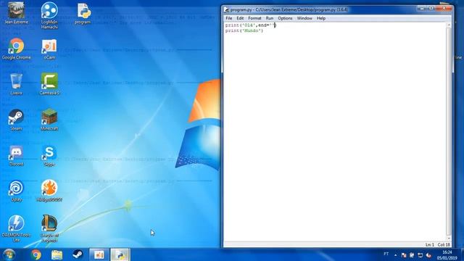
Task: Switch to oCam taskbar button
Action: point(99,254)
